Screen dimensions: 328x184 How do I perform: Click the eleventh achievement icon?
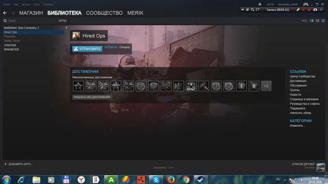point(204,86)
